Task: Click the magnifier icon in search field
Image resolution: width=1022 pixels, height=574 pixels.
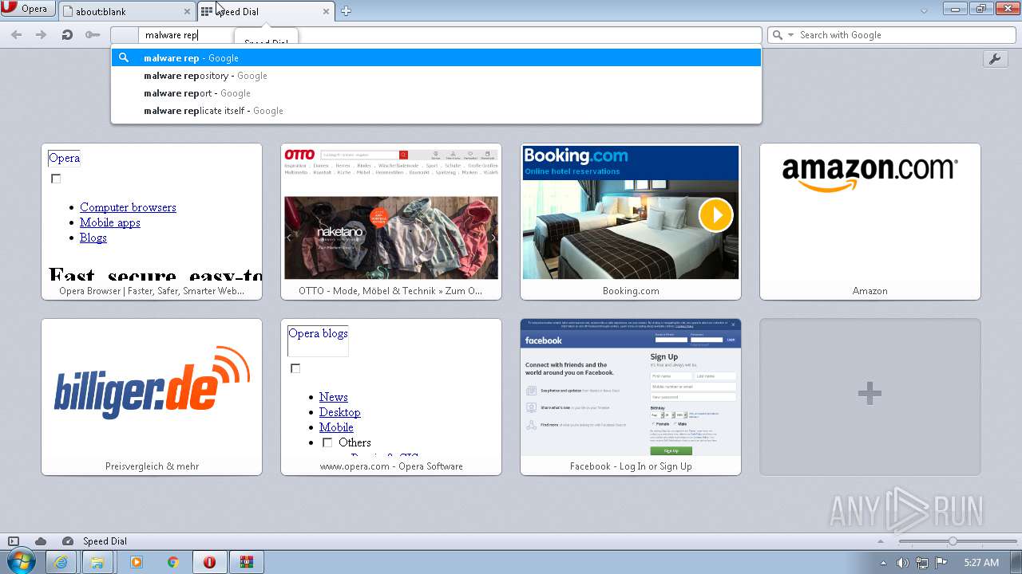Action: (x=778, y=35)
